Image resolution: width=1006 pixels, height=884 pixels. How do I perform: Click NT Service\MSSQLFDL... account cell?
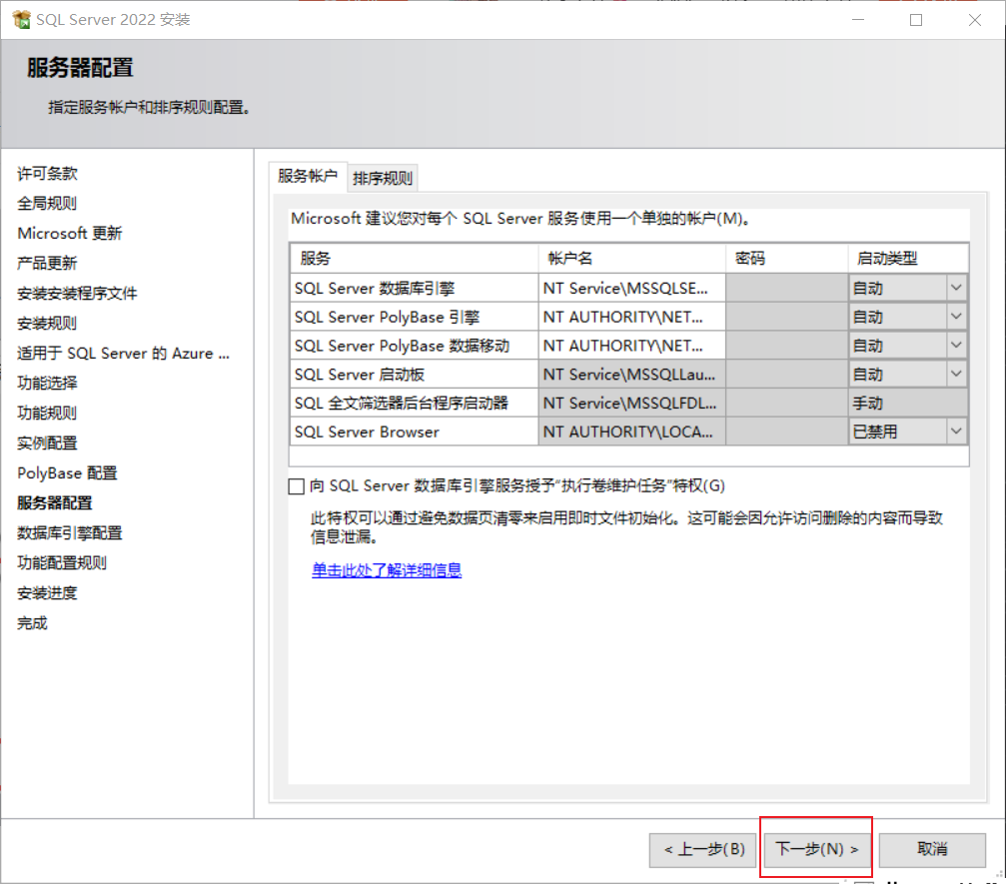coord(632,403)
